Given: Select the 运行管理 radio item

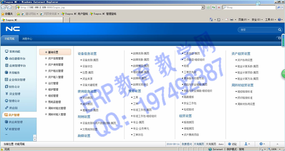Looking at the screenshot, I should [52, 84].
